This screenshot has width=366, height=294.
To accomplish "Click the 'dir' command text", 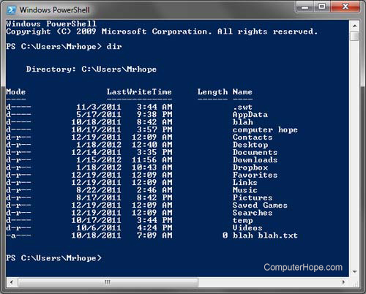I will (114, 46).
